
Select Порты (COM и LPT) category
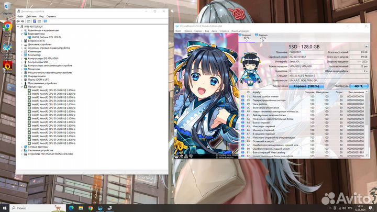pos(38,80)
